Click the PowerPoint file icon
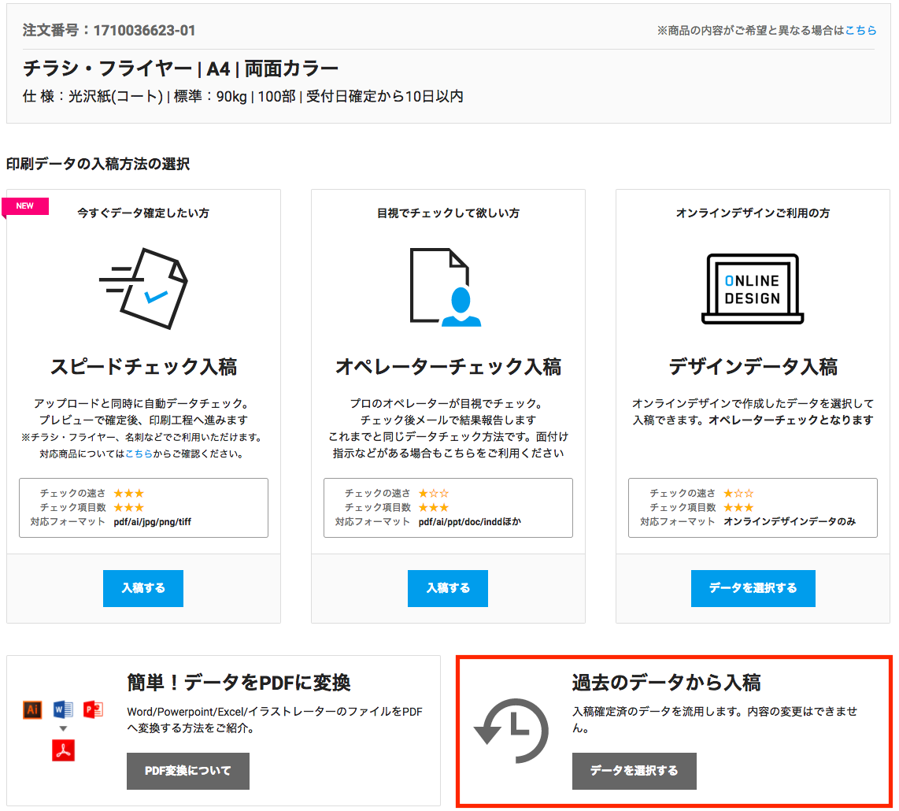899x811 pixels. 93,709
